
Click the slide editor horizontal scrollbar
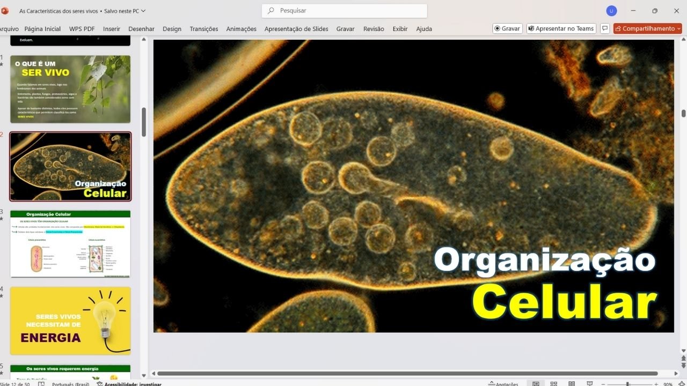click(407, 373)
